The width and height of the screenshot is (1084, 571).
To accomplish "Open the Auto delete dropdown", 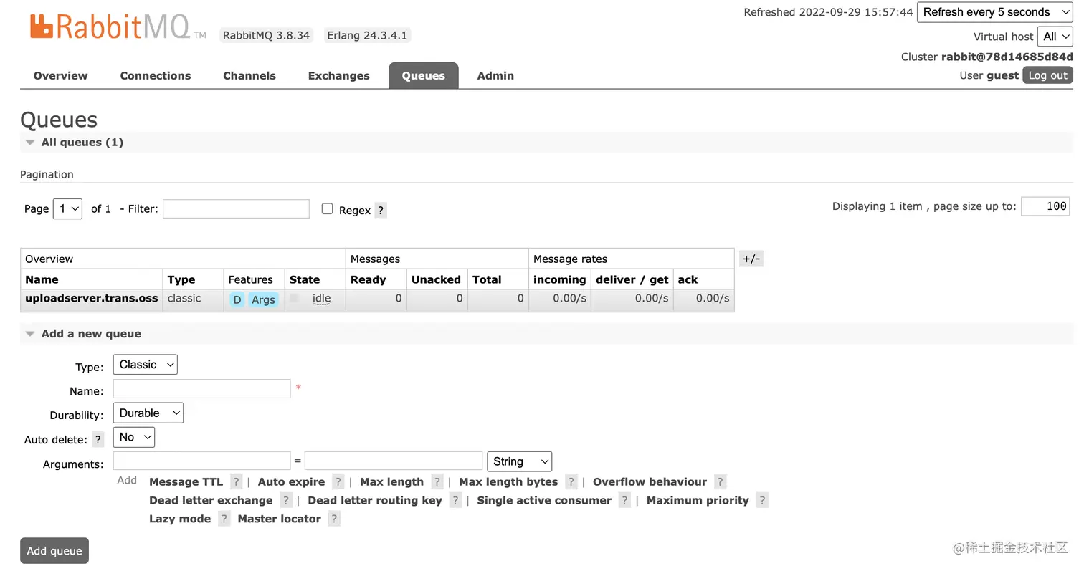I will (x=134, y=437).
